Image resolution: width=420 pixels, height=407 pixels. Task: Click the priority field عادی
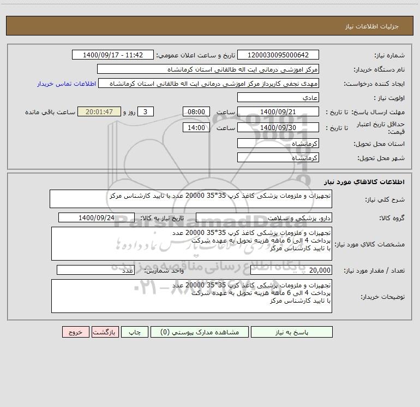[278, 97]
